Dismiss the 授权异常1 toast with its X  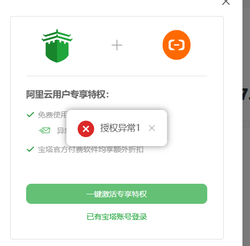(152, 128)
